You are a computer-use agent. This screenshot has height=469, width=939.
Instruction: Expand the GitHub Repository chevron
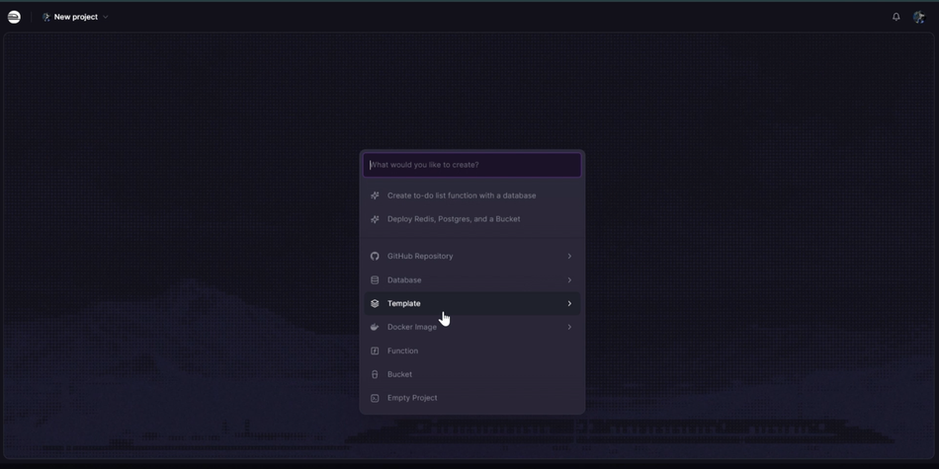pos(569,256)
